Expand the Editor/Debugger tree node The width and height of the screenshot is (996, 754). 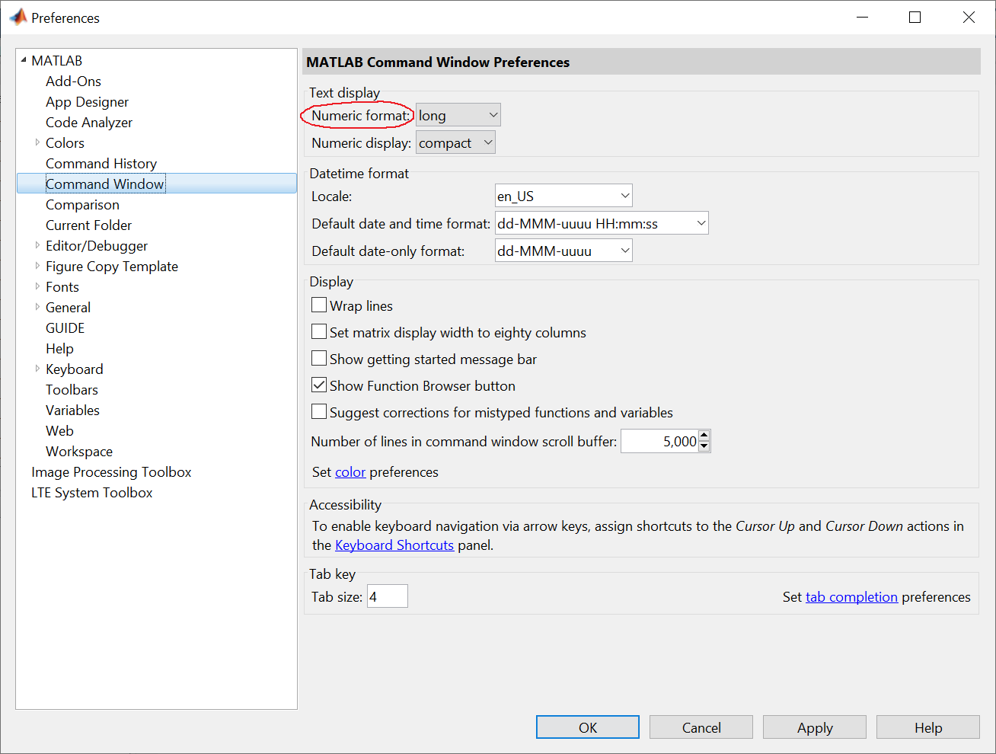click(x=37, y=245)
